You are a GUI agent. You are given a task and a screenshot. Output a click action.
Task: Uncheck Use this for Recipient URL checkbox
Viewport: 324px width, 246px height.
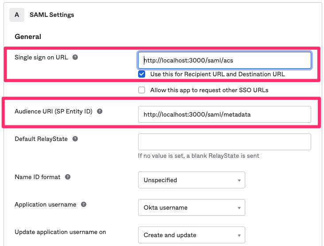pyautogui.click(x=142, y=74)
